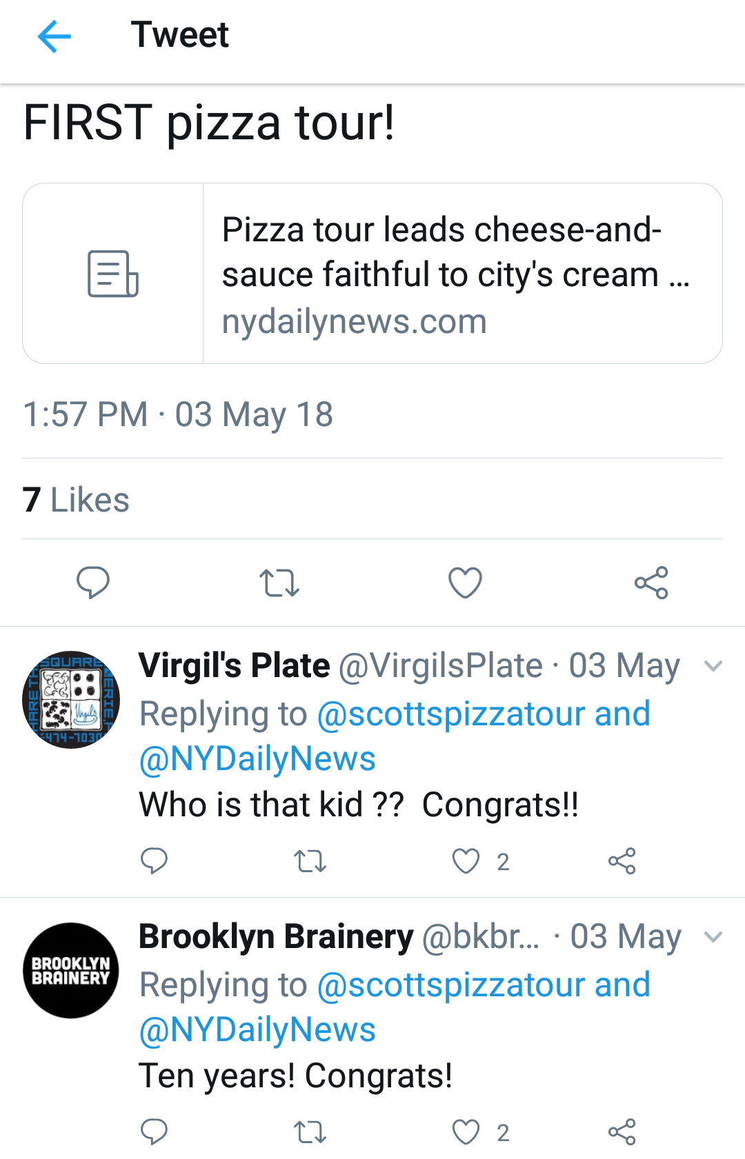745x1159 pixels.
Task: Retweet the main pizza tour tweet
Action: click(279, 583)
